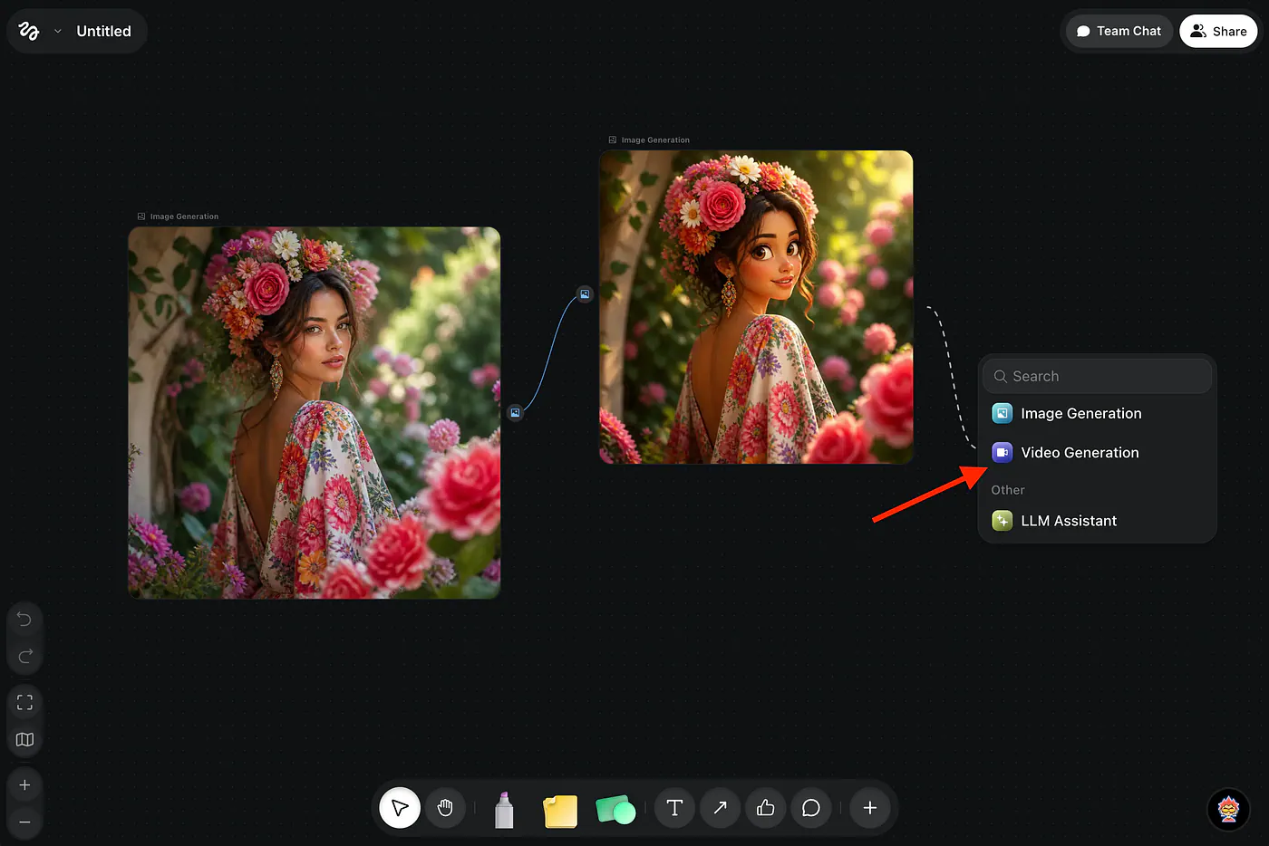
Task: Click the Share button
Action: click(x=1218, y=31)
